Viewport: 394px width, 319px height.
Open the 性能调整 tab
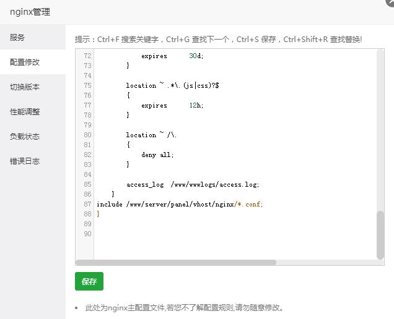[33, 112]
